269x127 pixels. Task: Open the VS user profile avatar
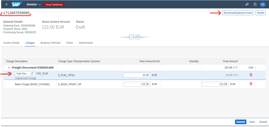pyautogui.click(x=262, y=4)
